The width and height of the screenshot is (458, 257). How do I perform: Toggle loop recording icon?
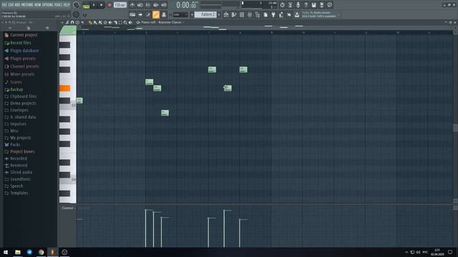[164, 5]
